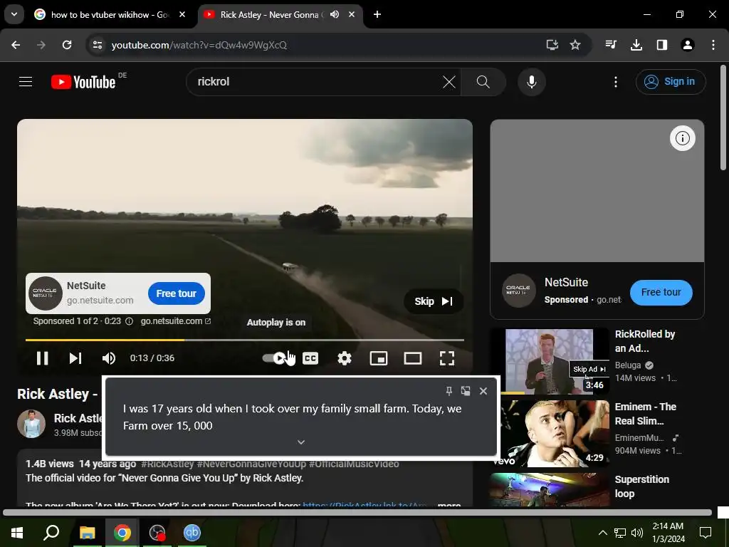Clear the YouTube search text

point(449,82)
